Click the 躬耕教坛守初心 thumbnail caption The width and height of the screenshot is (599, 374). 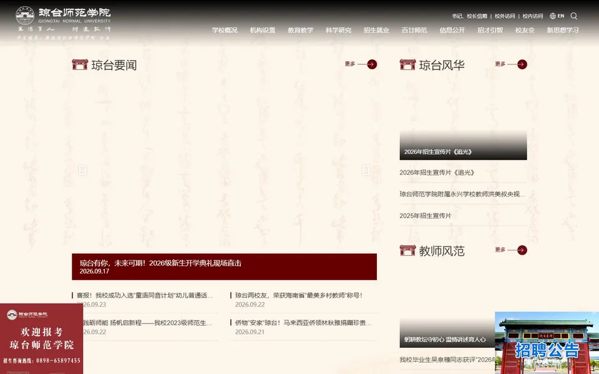click(x=445, y=339)
